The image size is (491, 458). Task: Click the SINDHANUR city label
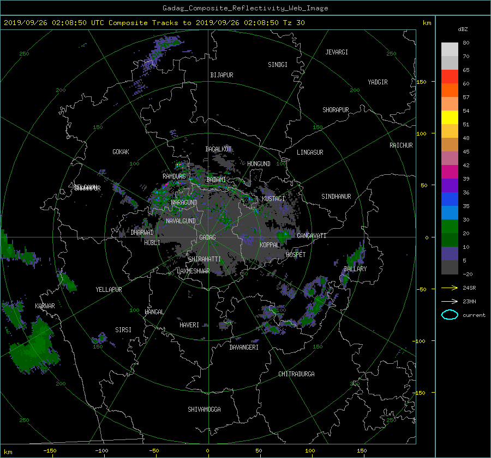[x=336, y=197]
